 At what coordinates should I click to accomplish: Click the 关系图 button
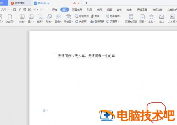click(x=81, y=21)
